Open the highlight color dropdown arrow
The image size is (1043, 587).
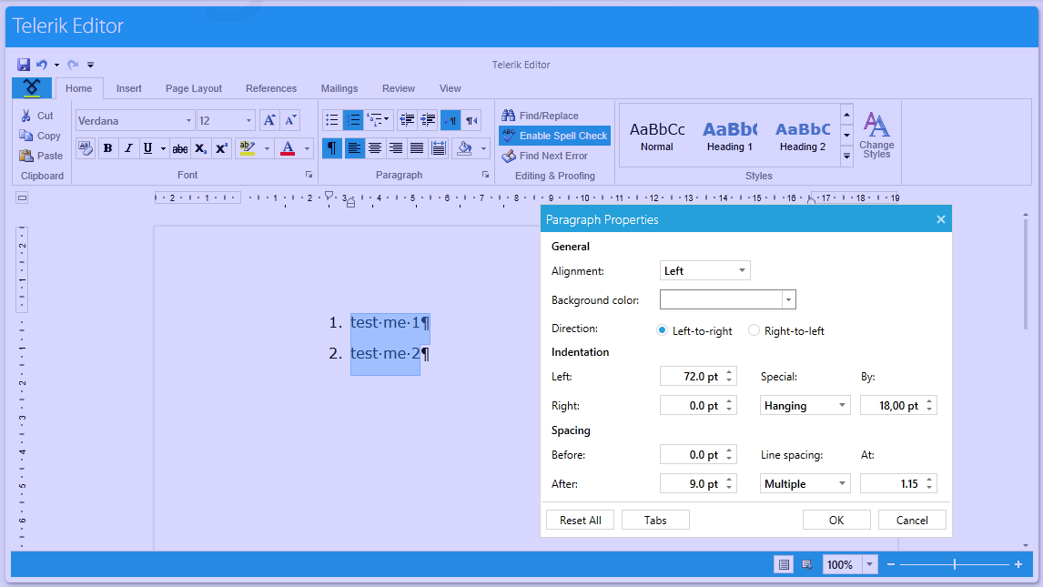click(267, 148)
